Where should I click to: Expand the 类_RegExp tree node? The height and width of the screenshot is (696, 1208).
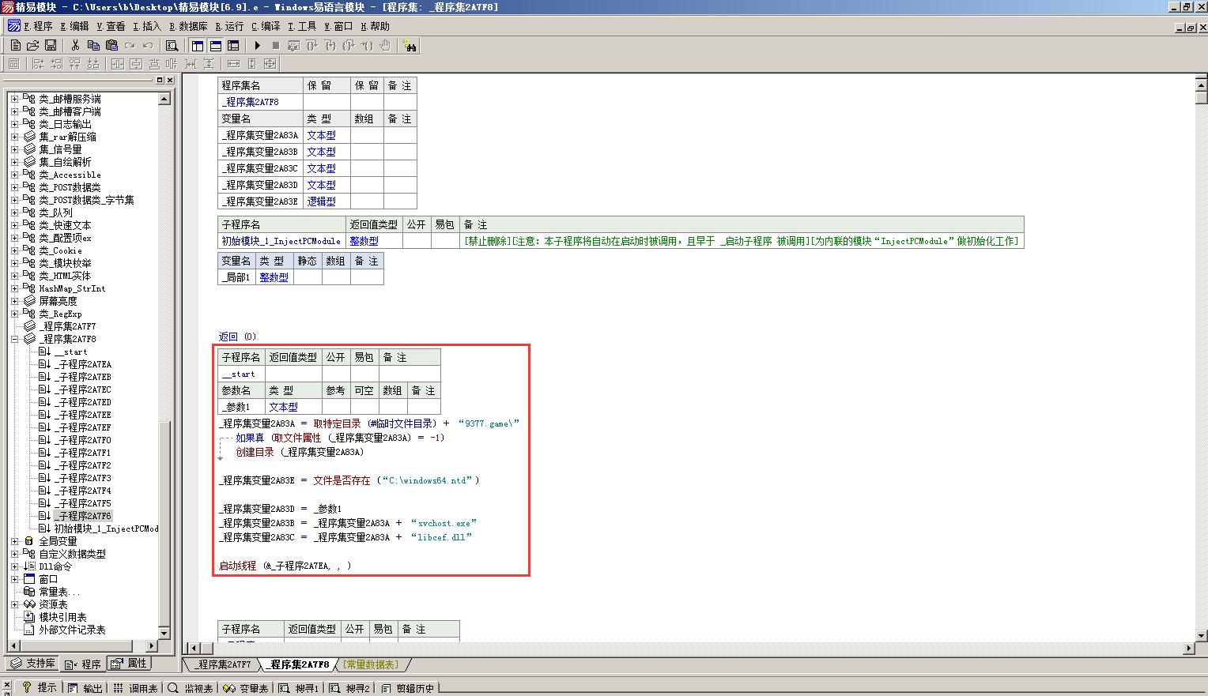click(x=14, y=314)
